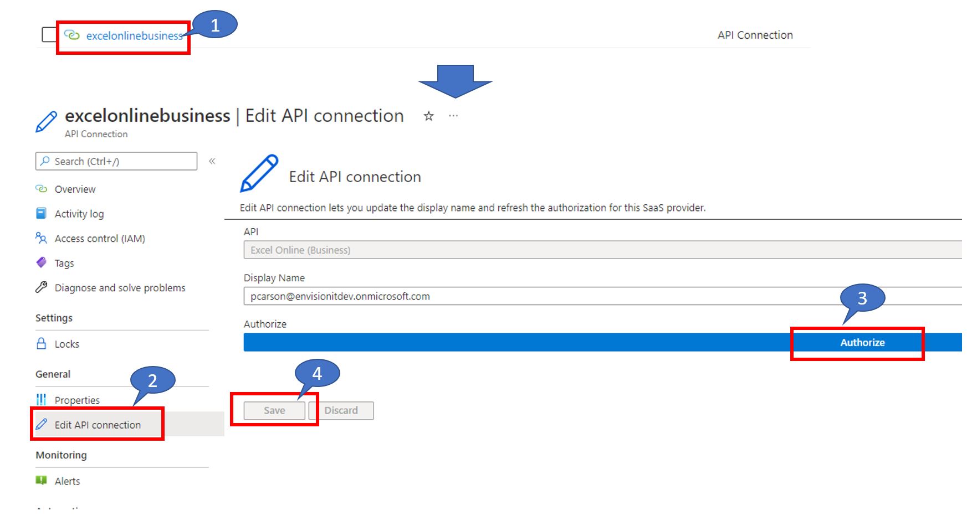
Task: Edit the Display Name input field
Action: coord(499,296)
